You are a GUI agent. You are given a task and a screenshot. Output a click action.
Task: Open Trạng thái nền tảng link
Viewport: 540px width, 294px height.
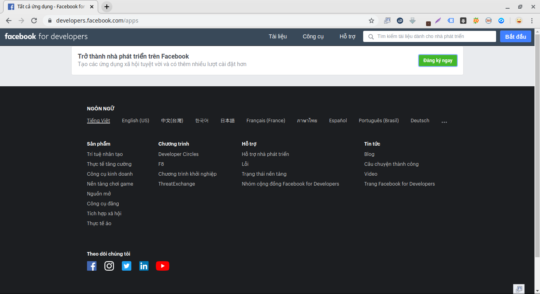pyautogui.click(x=264, y=174)
